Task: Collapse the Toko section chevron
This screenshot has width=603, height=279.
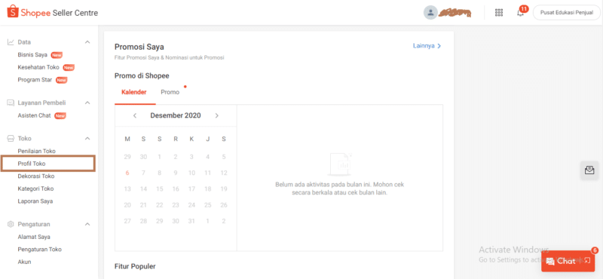Action: tap(87, 139)
